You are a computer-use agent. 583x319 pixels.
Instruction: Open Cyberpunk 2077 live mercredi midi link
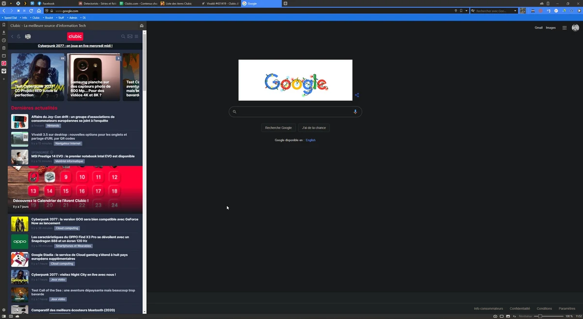[x=75, y=46]
